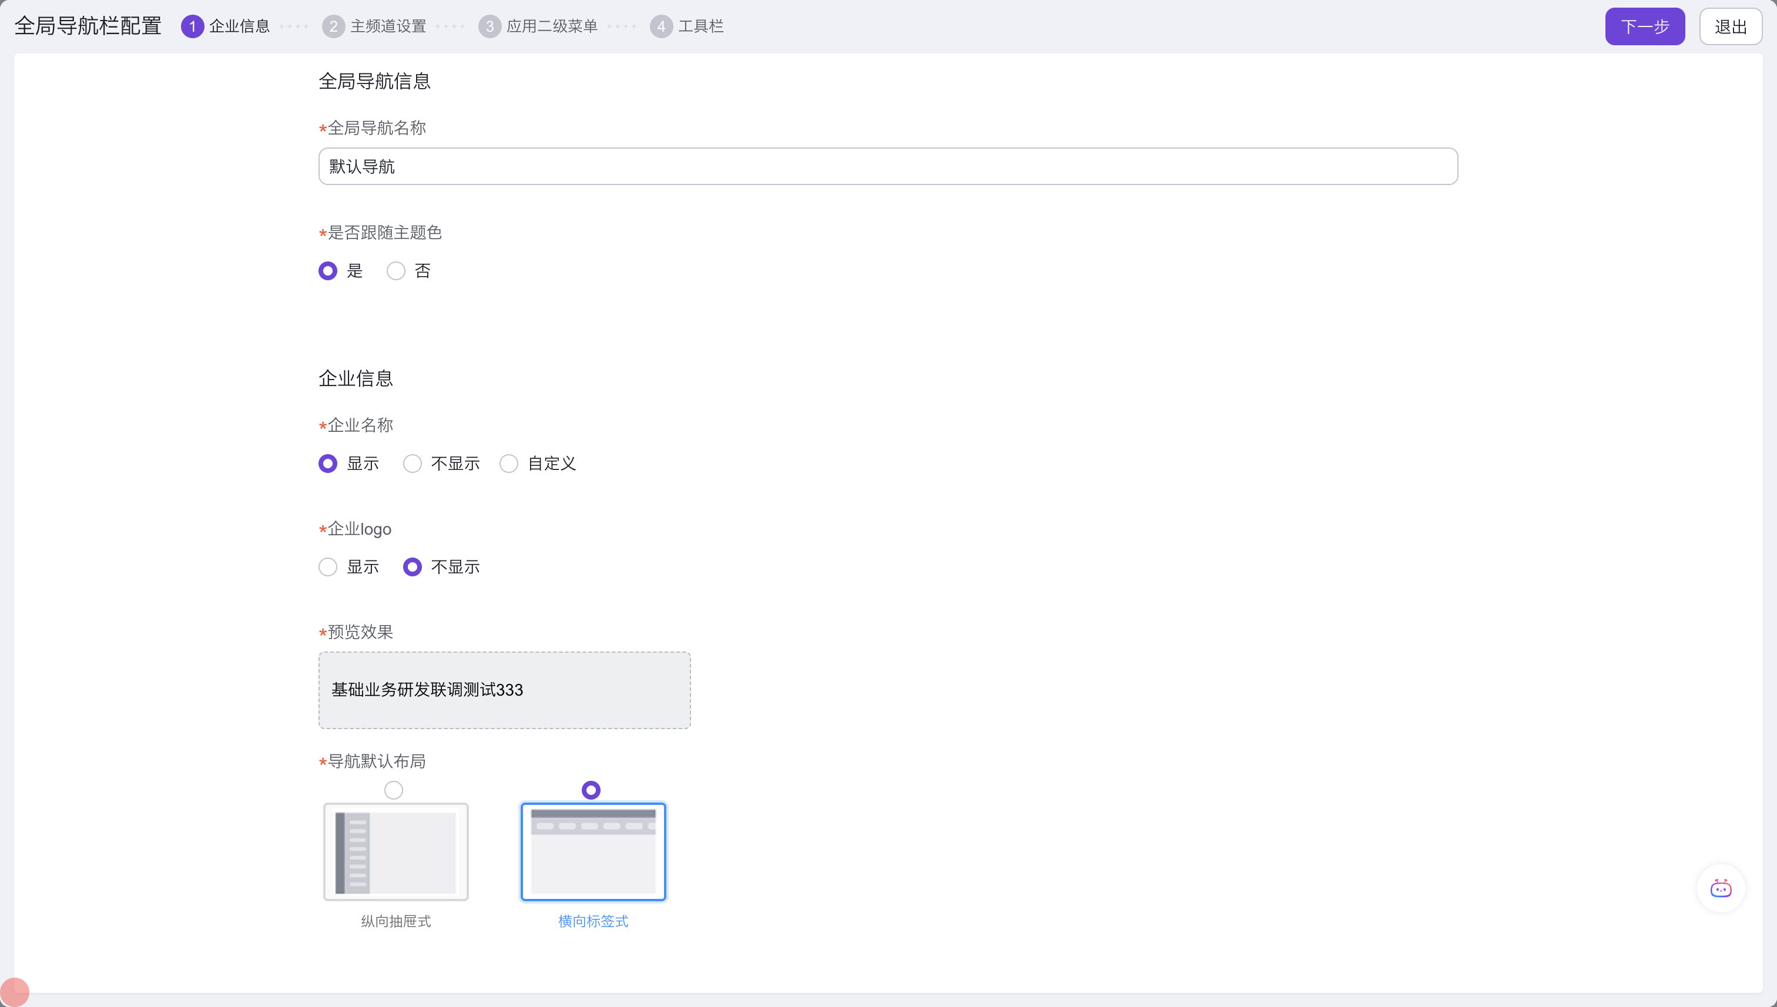Click 纵向抽屉式 layout thumbnail

[x=395, y=851]
